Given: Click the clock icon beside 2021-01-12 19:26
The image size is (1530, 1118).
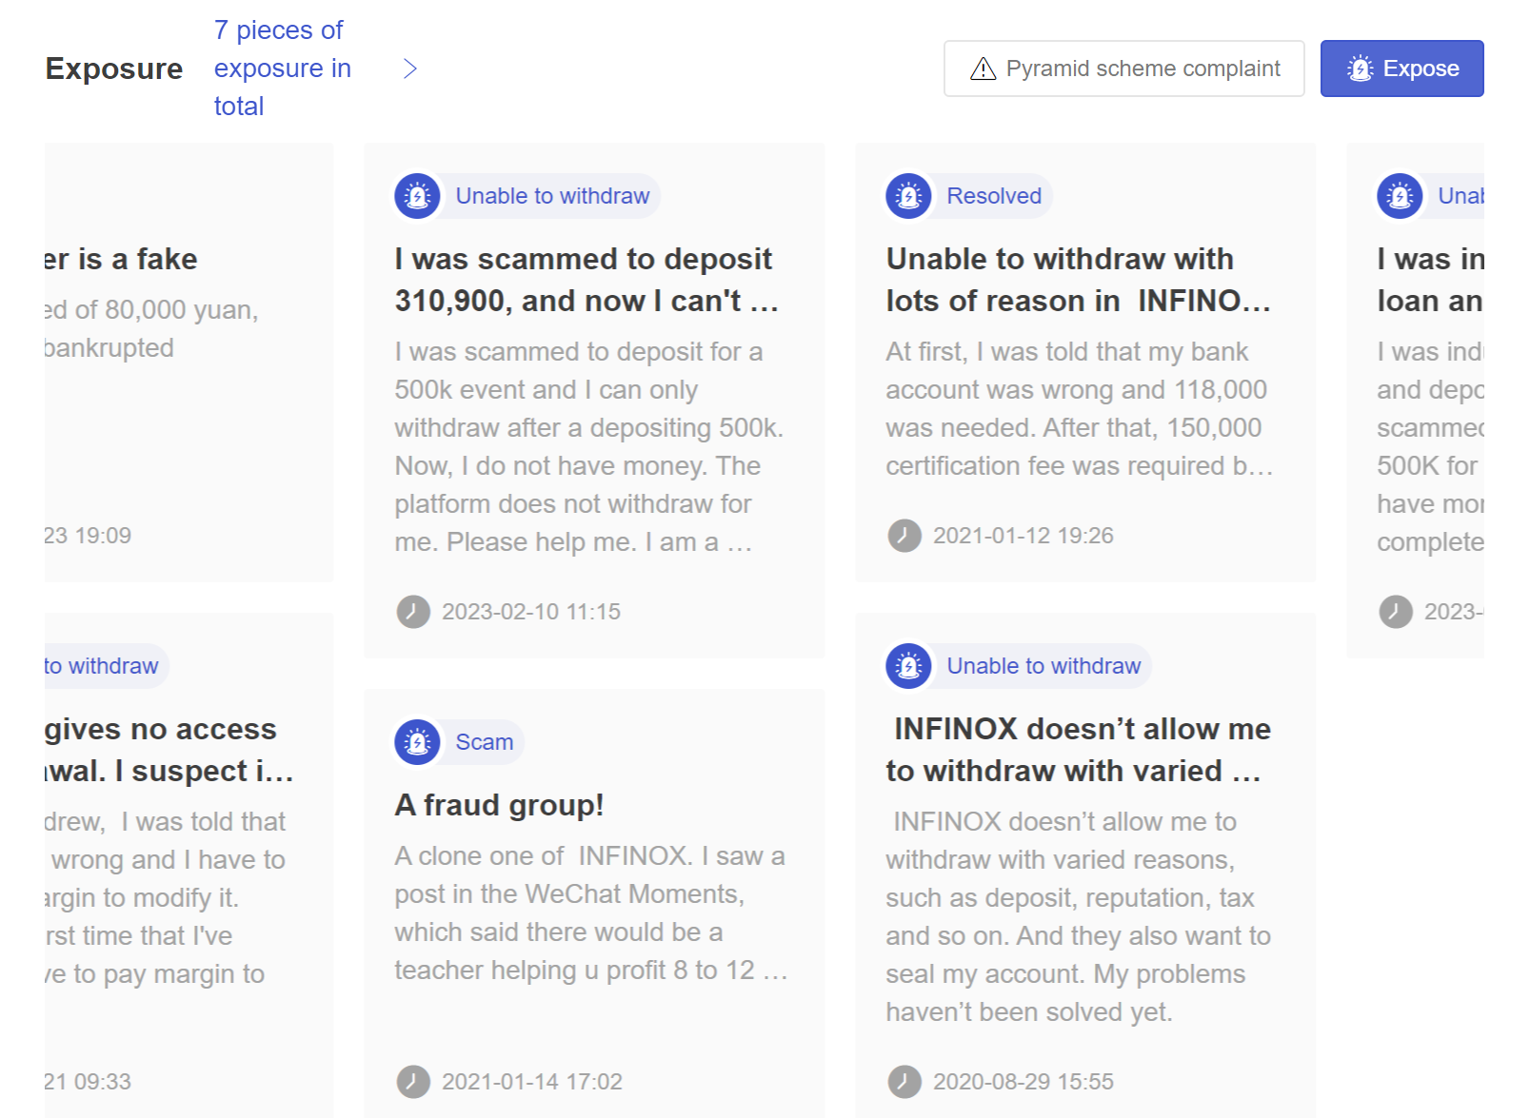Looking at the screenshot, I should click(904, 536).
